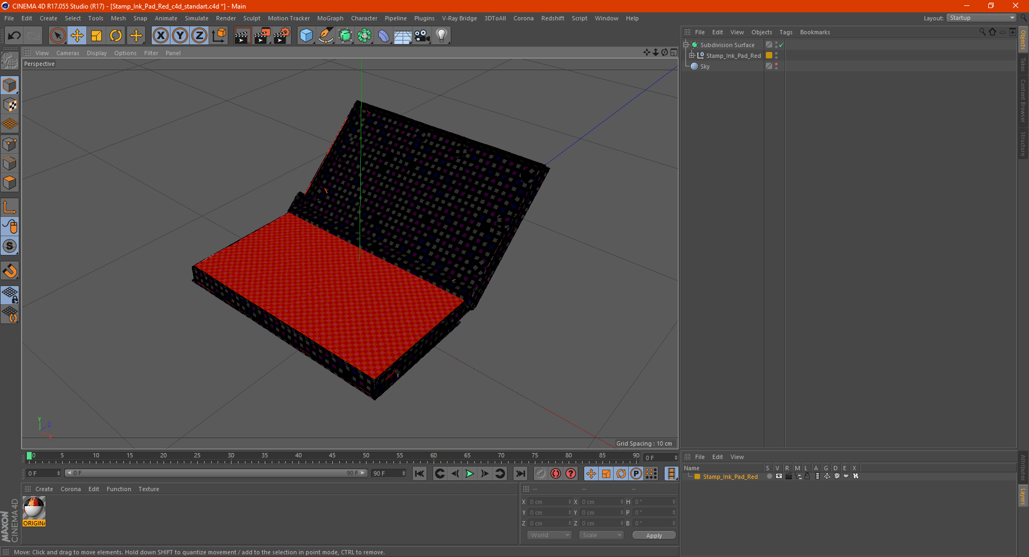Click timeline marker at frame 45
The width and height of the screenshot is (1029, 557).
pyautogui.click(x=332, y=456)
